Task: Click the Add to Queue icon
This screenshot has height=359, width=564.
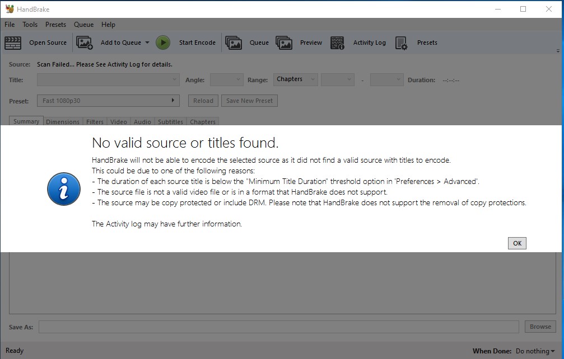Action: (85, 43)
